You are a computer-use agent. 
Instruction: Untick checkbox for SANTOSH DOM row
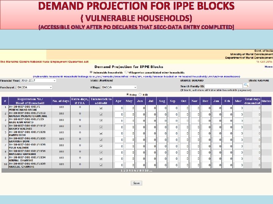pos(101,140)
